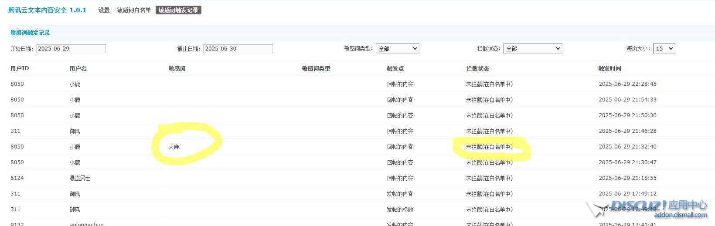Click the timestamp 2025-06-29 21:54:33

(627, 100)
